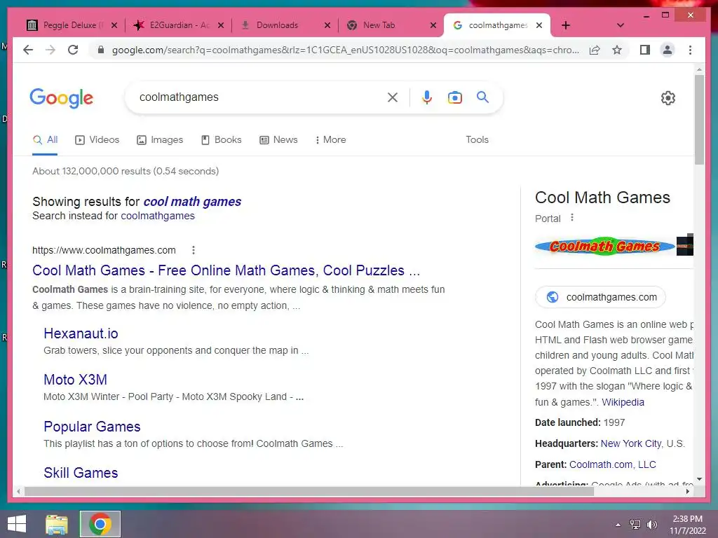Screen dimensions: 718x538
Task: Open the New York City headquarters link
Action: pos(631,443)
